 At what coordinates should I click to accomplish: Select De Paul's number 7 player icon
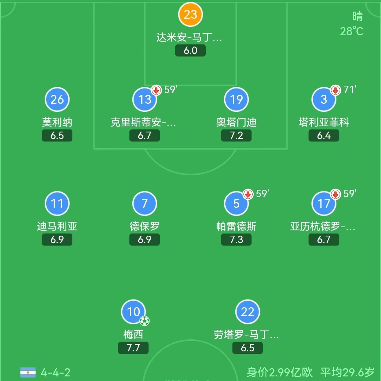145,203
